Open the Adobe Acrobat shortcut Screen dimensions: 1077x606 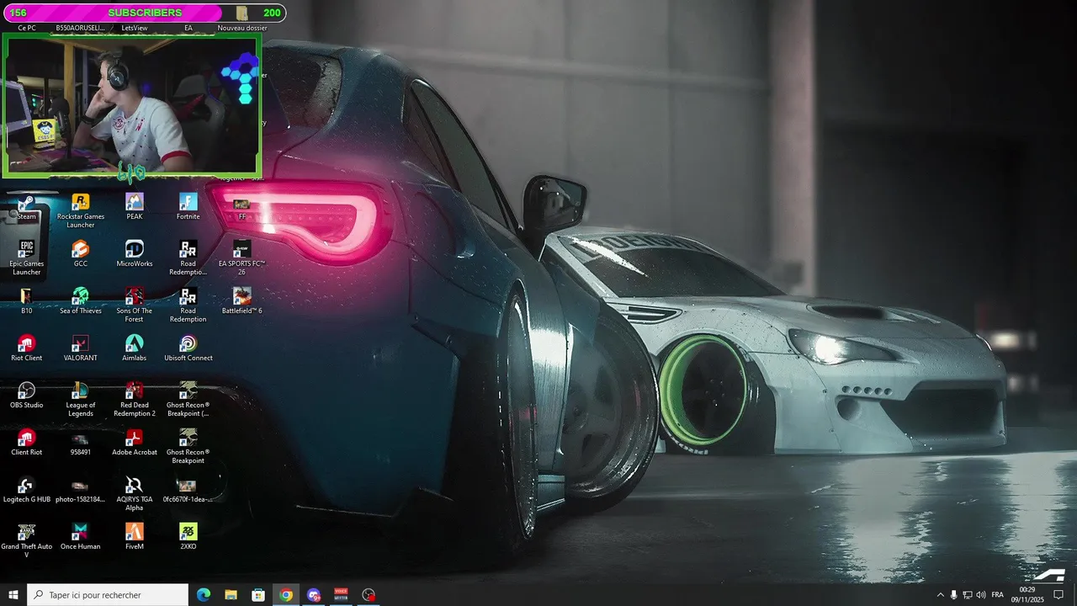coord(135,443)
